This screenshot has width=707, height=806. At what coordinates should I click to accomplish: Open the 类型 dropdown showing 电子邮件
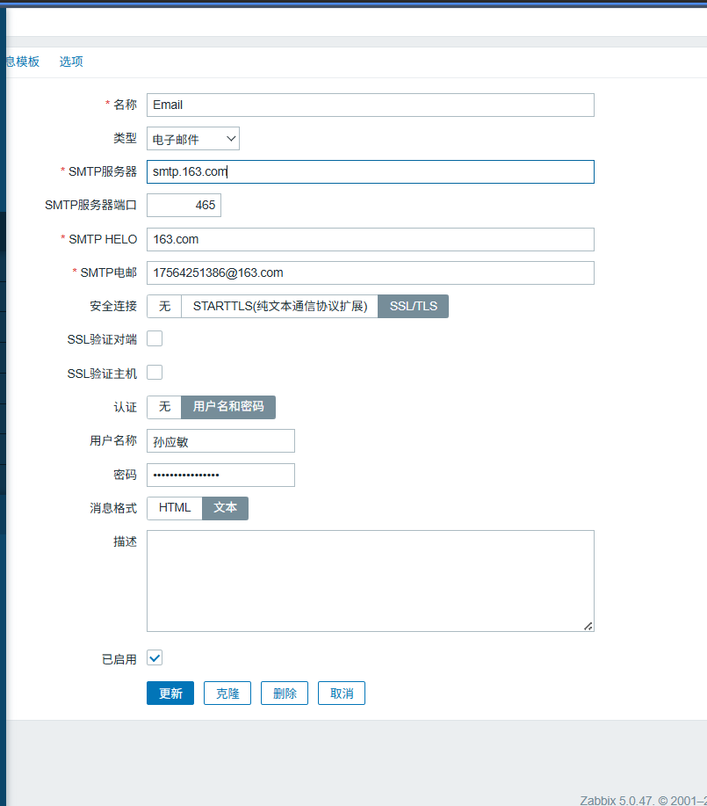192,139
